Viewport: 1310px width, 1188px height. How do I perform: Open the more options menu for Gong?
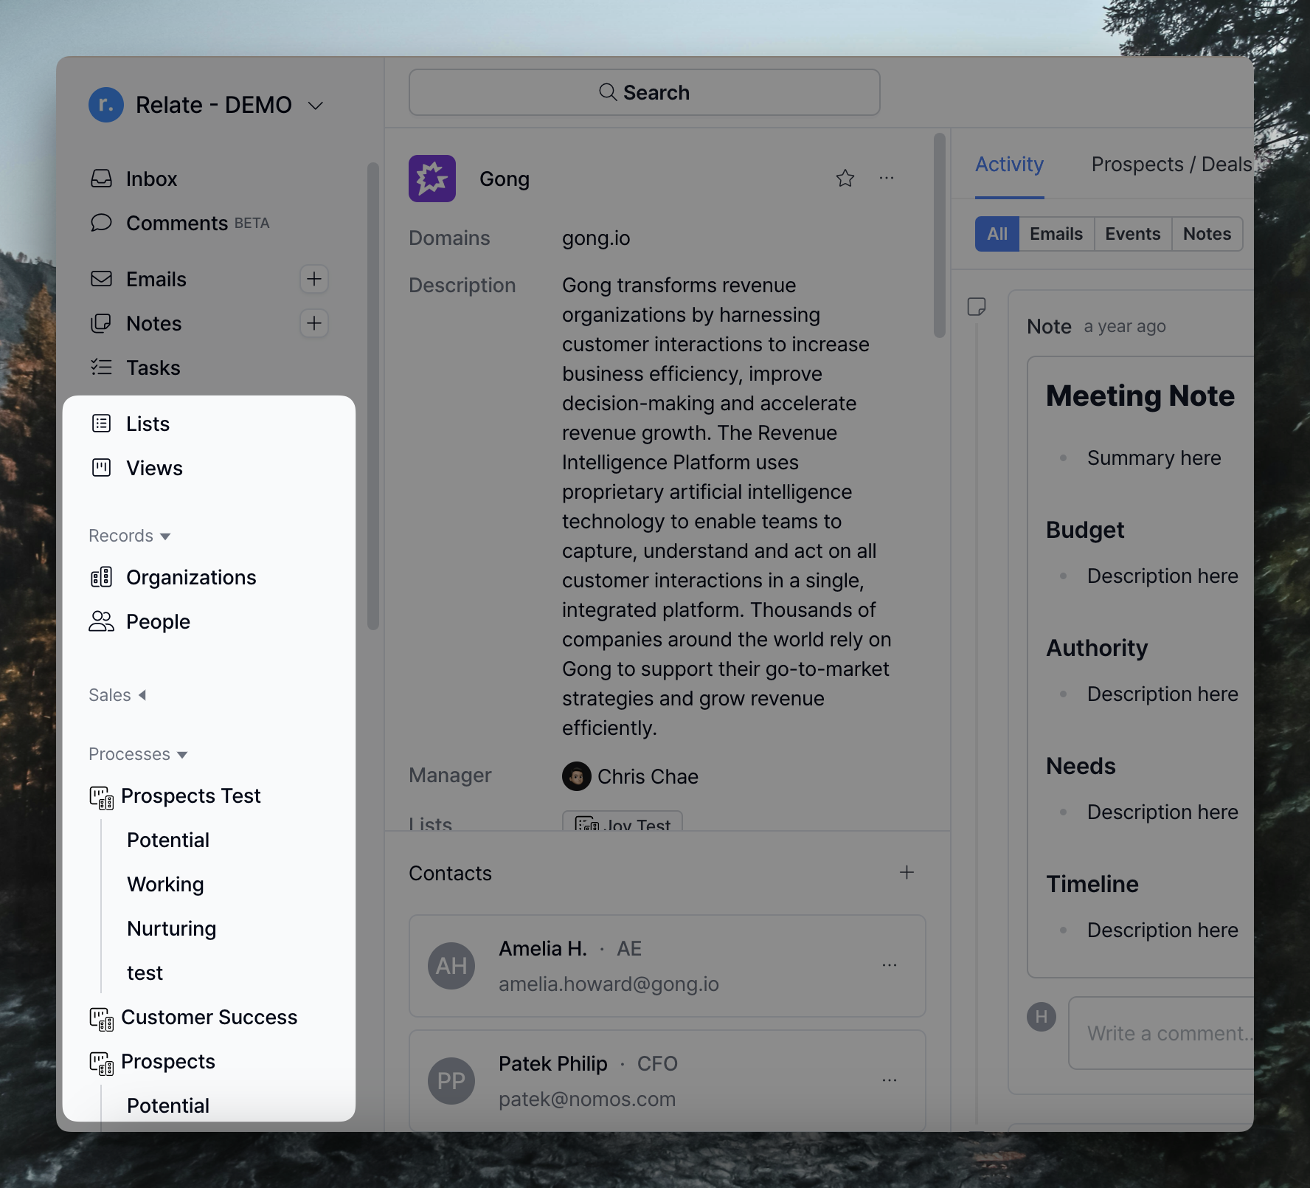pyautogui.click(x=887, y=178)
